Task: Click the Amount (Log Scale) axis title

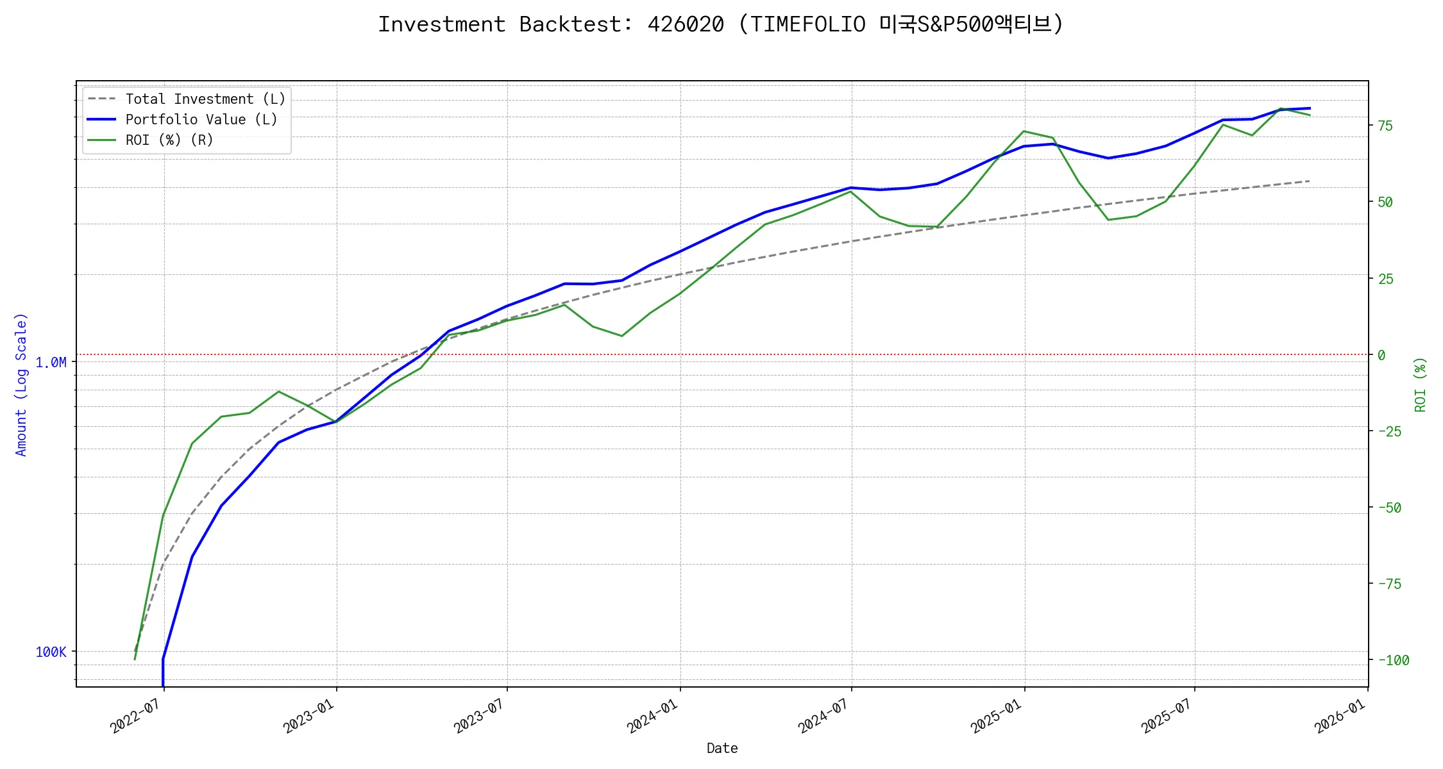Action: pos(21,384)
